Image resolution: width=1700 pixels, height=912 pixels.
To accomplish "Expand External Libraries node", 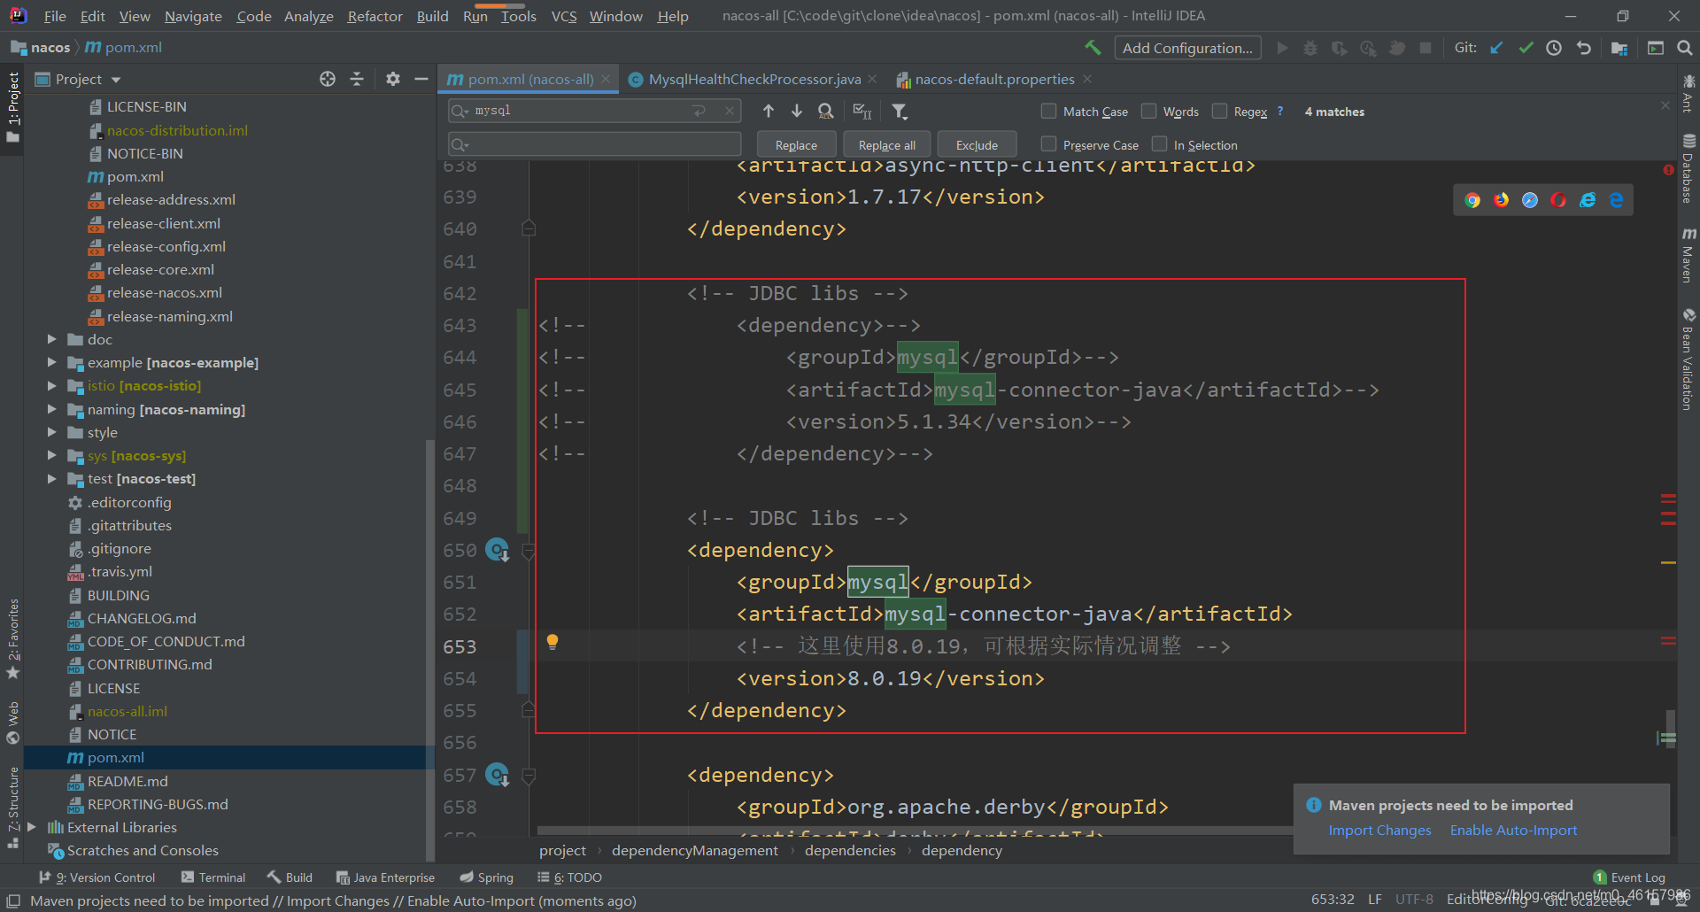I will click(x=32, y=827).
